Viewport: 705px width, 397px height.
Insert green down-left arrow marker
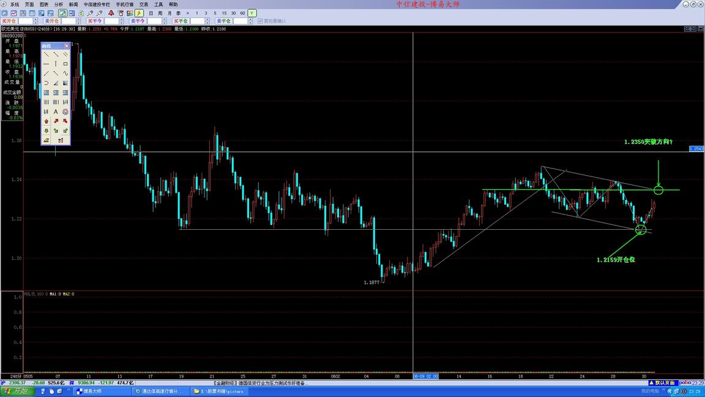[x=65, y=130]
